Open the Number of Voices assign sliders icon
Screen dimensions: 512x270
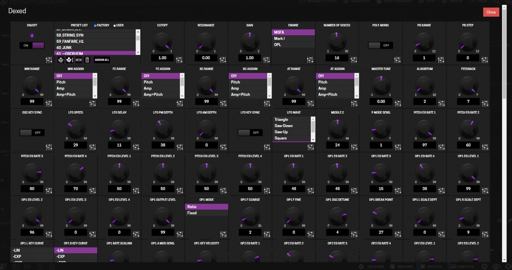(x=354, y=60)
